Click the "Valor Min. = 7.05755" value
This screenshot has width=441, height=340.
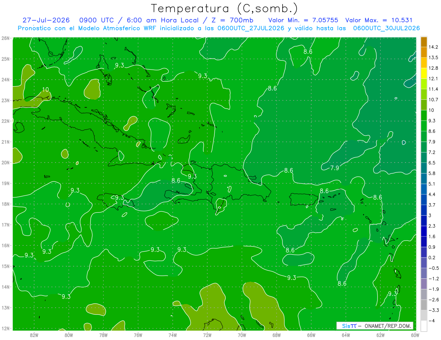(x=304, y=20)
